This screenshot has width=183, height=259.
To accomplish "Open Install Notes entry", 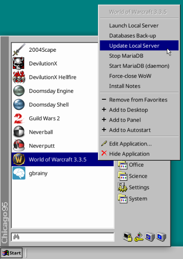I will pyautogui.click(x=139, y=86).
